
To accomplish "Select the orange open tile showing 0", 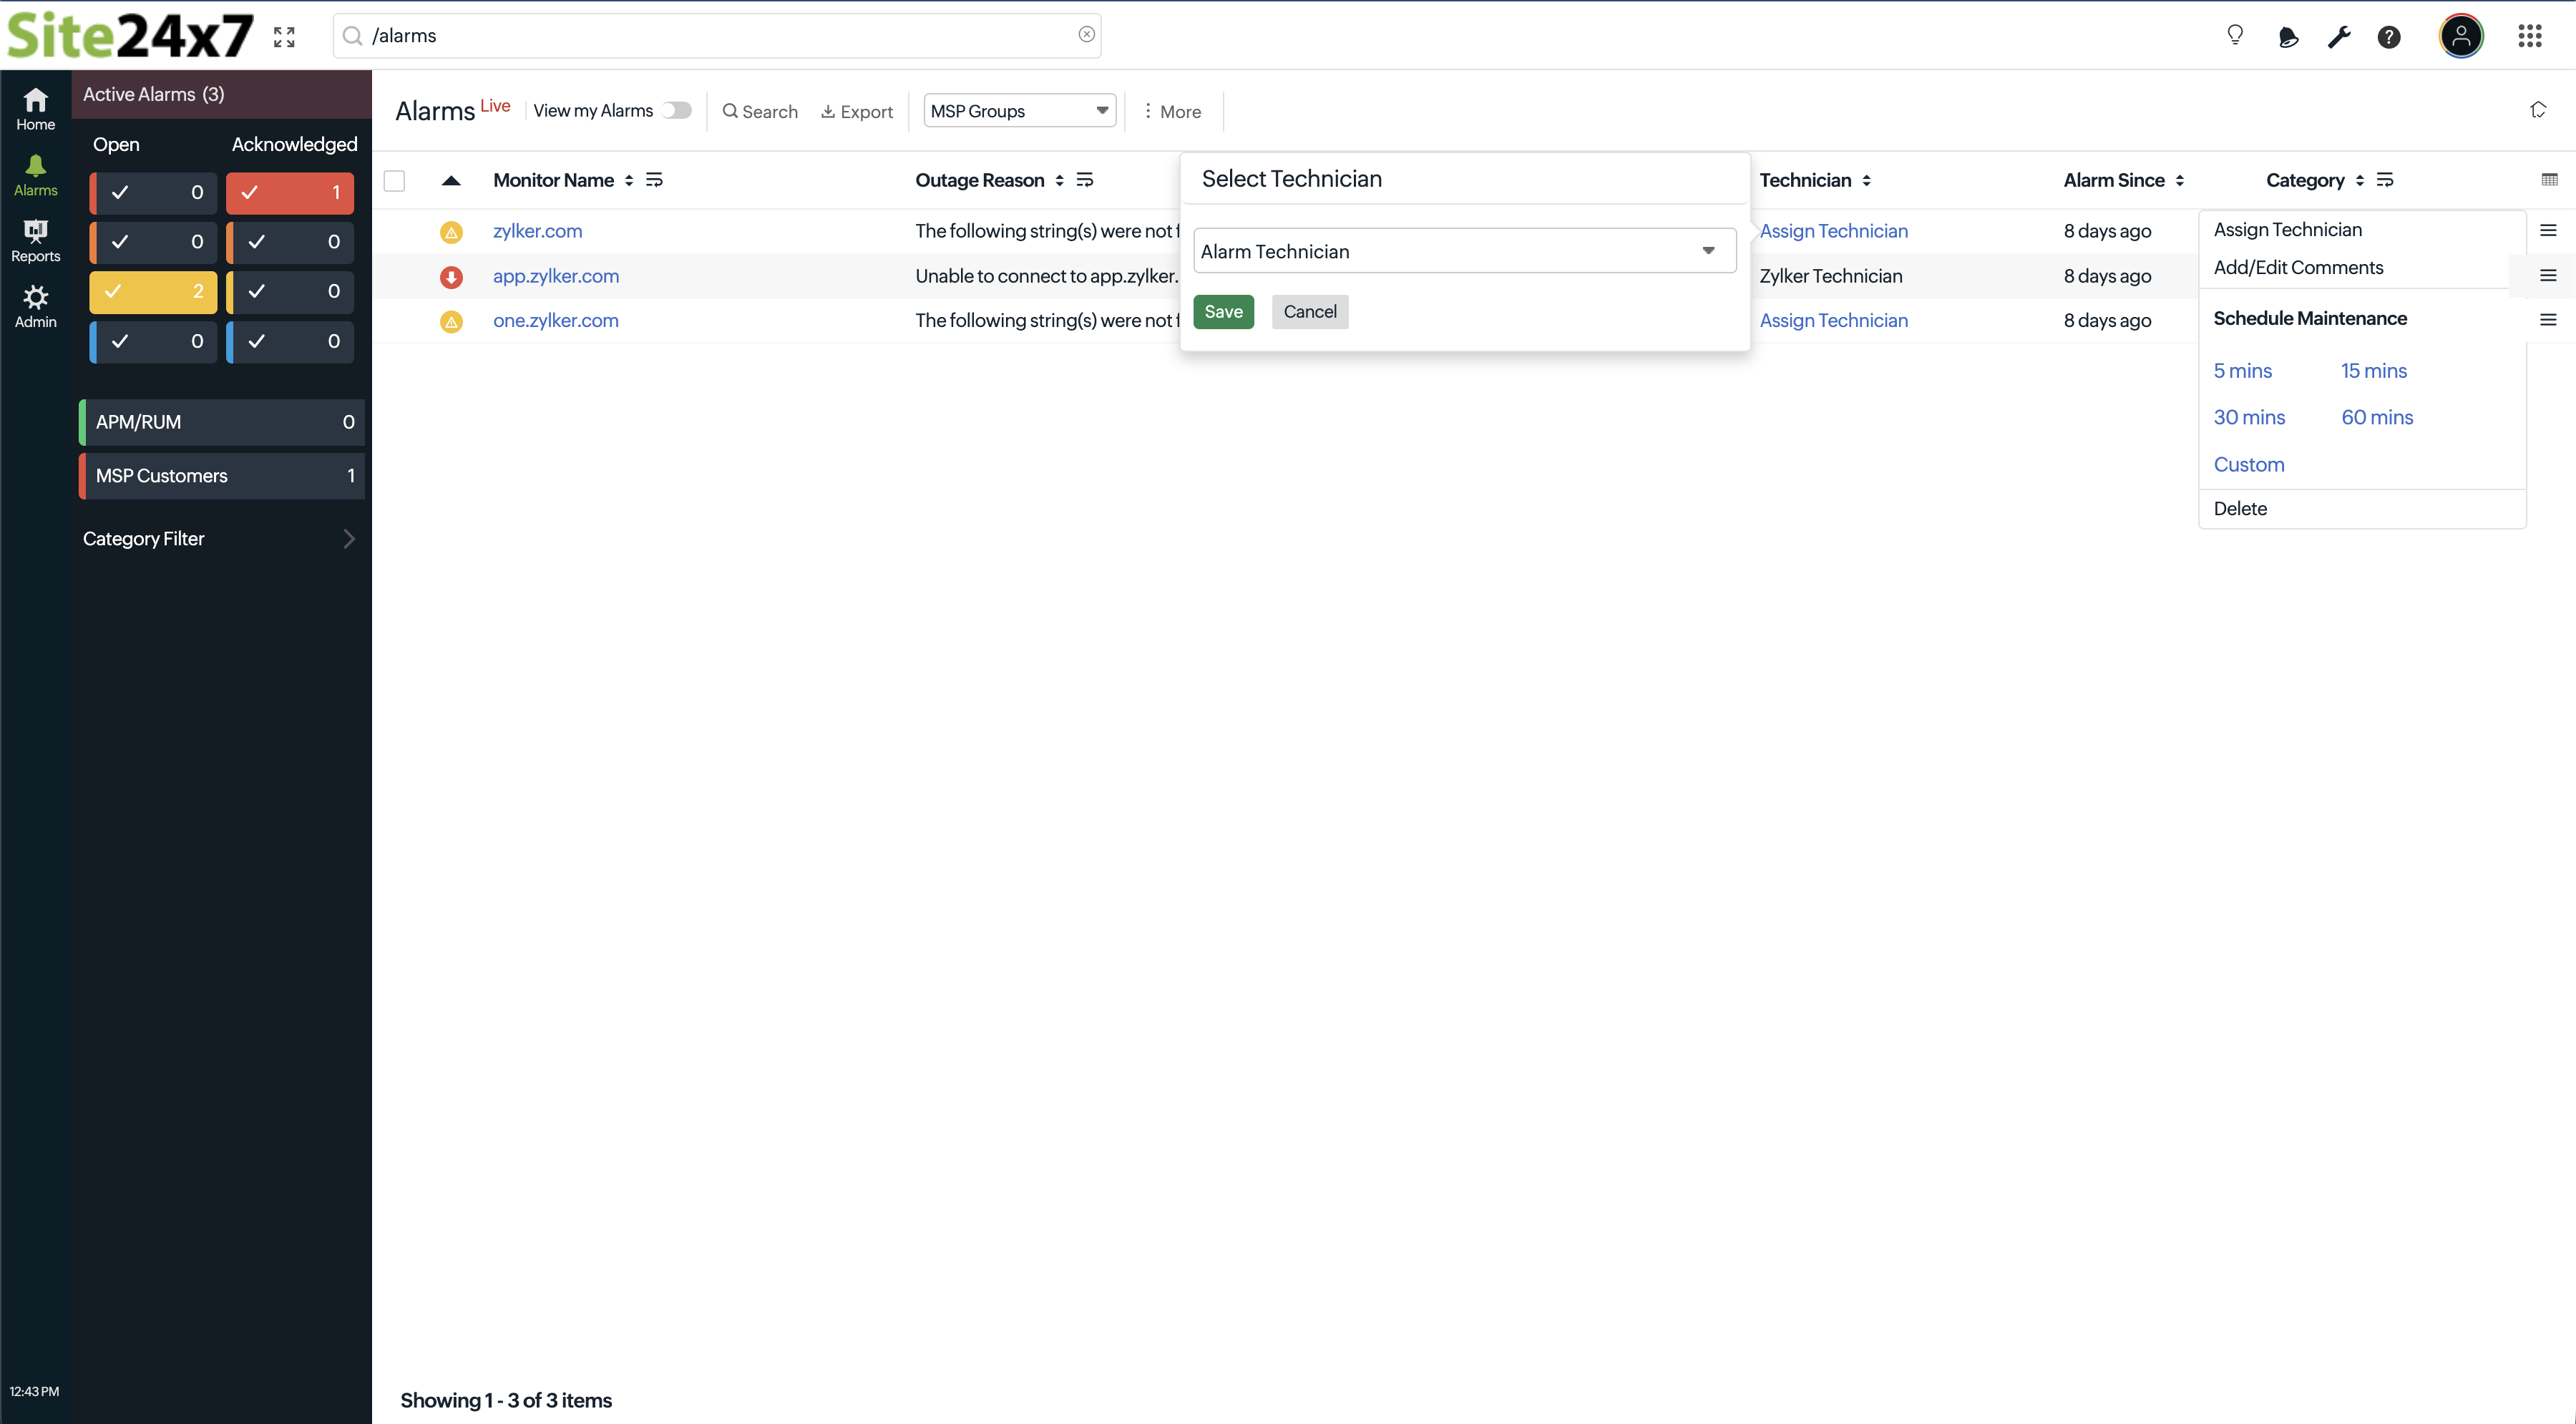I will 153,241.
